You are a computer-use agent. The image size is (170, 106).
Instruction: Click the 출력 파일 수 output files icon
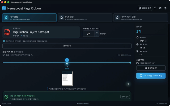pos(137,51)
